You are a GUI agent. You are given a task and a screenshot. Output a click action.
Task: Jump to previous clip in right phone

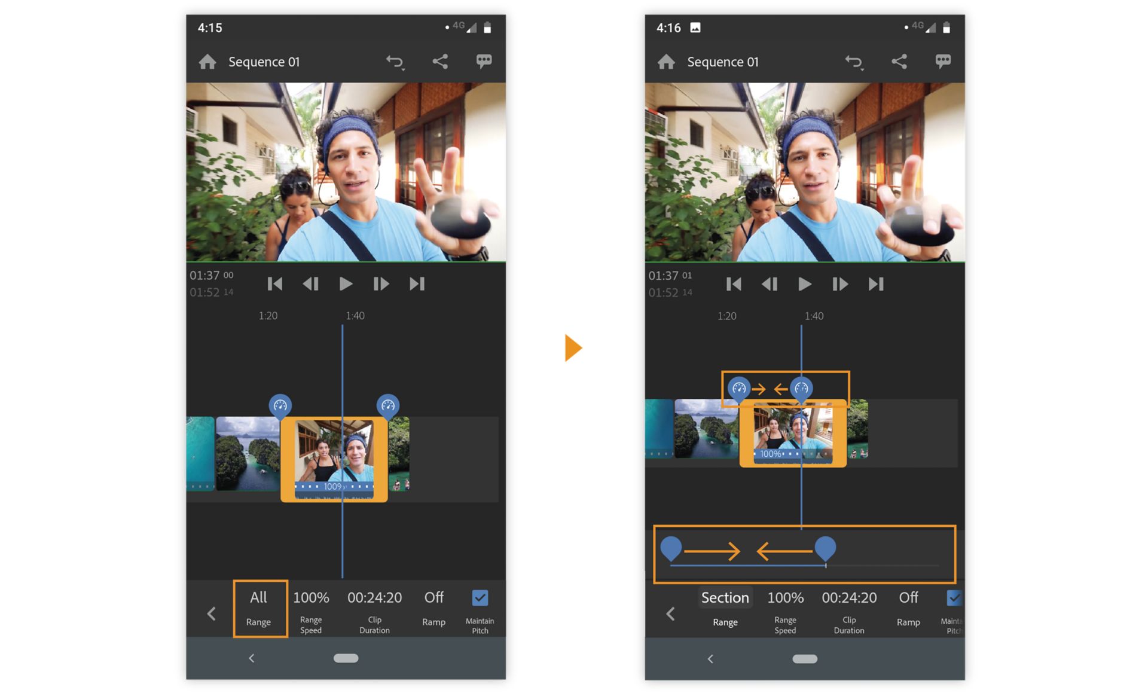coord(734,284)
